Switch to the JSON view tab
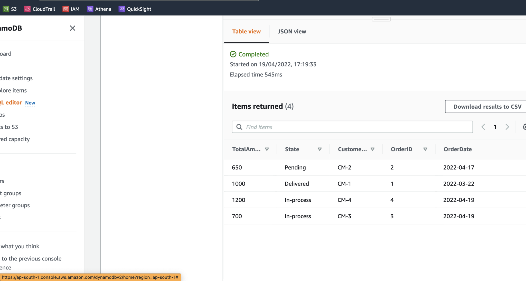This screenshot has height=281, width=526. [x=292, y=31]
